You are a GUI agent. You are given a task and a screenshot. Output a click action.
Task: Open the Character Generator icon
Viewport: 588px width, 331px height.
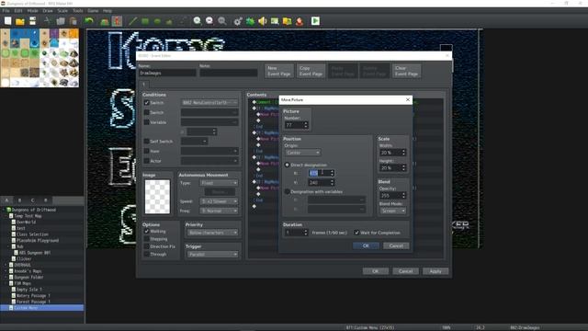(x=300, y=21)
